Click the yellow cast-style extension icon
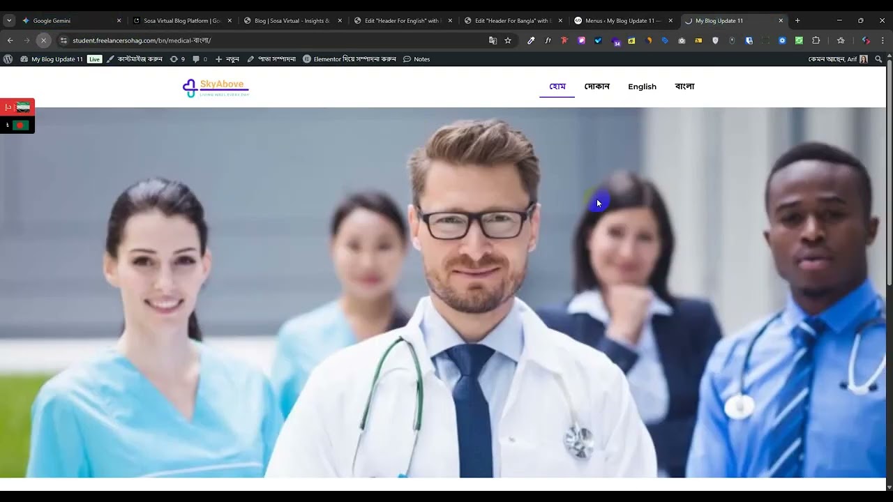Screen dimensions: 893x502 coord(698,40)
